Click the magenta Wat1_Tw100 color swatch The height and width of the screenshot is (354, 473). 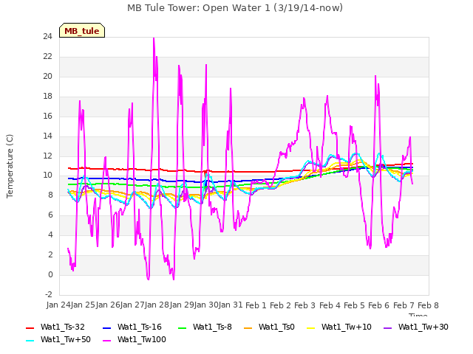[106, 341]
